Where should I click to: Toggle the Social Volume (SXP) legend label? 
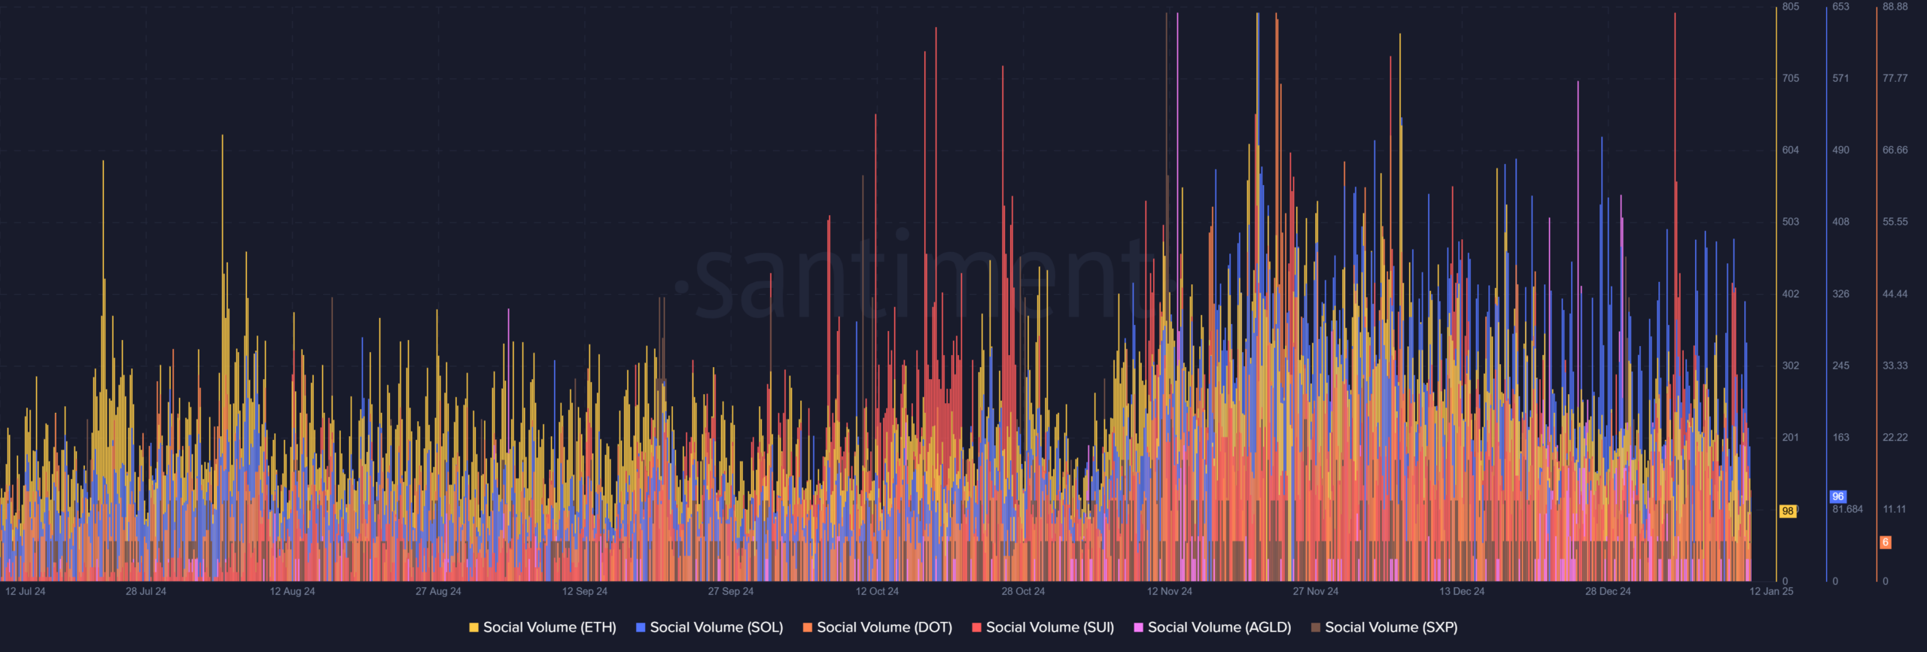click(1391, 627)
